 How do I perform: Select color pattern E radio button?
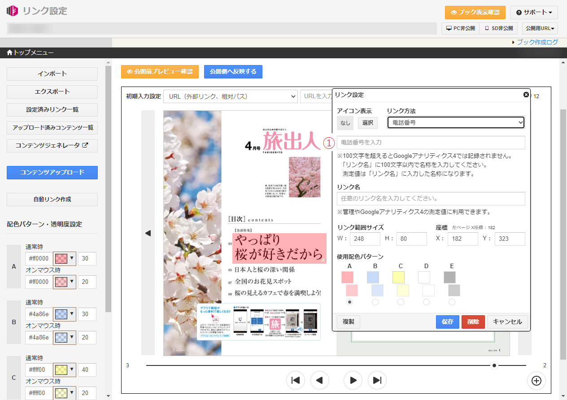(x=452, y=302)
